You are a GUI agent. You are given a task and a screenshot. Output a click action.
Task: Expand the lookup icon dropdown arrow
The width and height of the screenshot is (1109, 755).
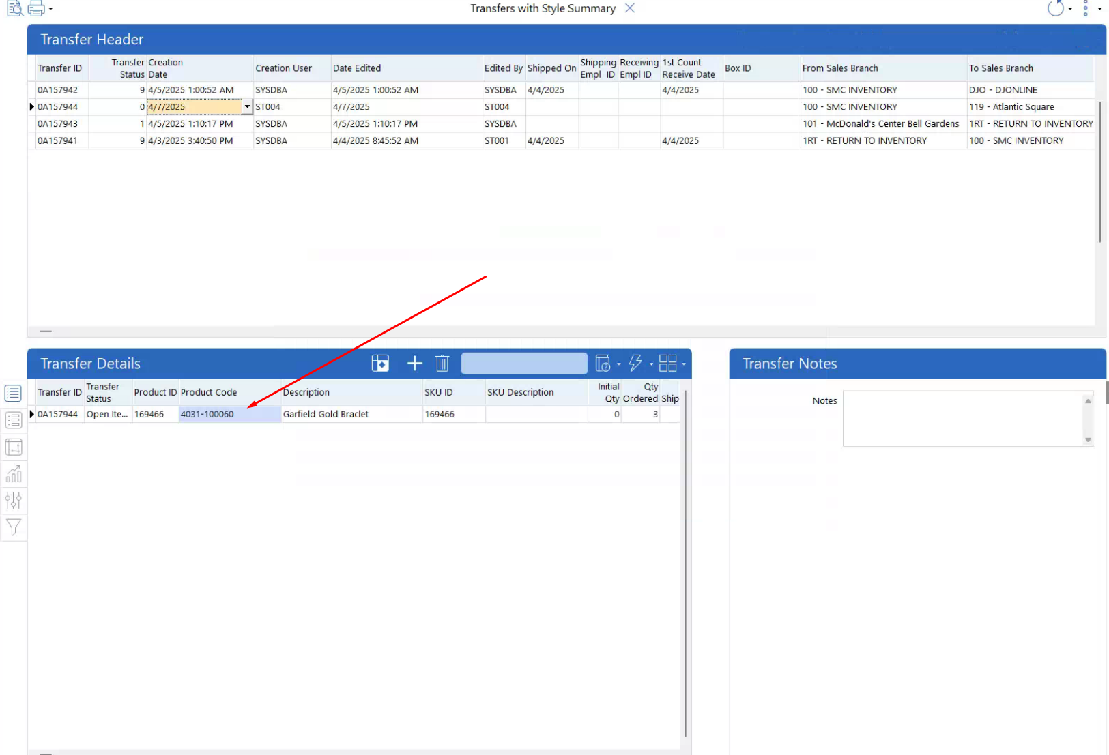click(x=619, y=364)
